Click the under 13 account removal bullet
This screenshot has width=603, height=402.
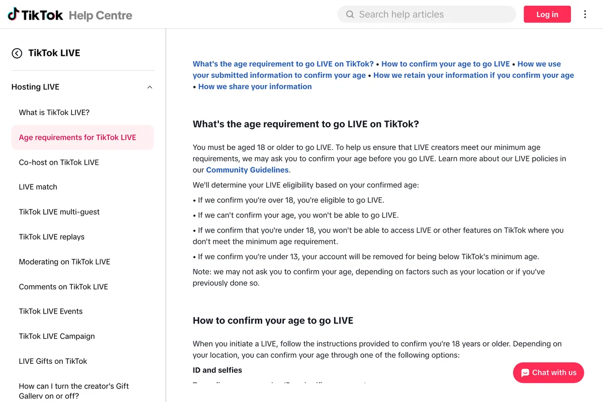[366, 257]
